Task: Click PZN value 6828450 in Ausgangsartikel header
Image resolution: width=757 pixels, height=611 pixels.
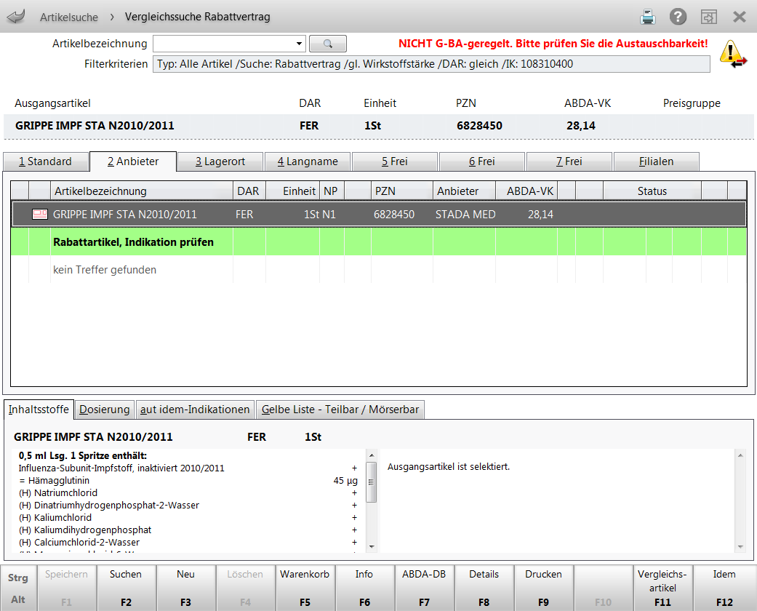Action: [x=479, y=126]
